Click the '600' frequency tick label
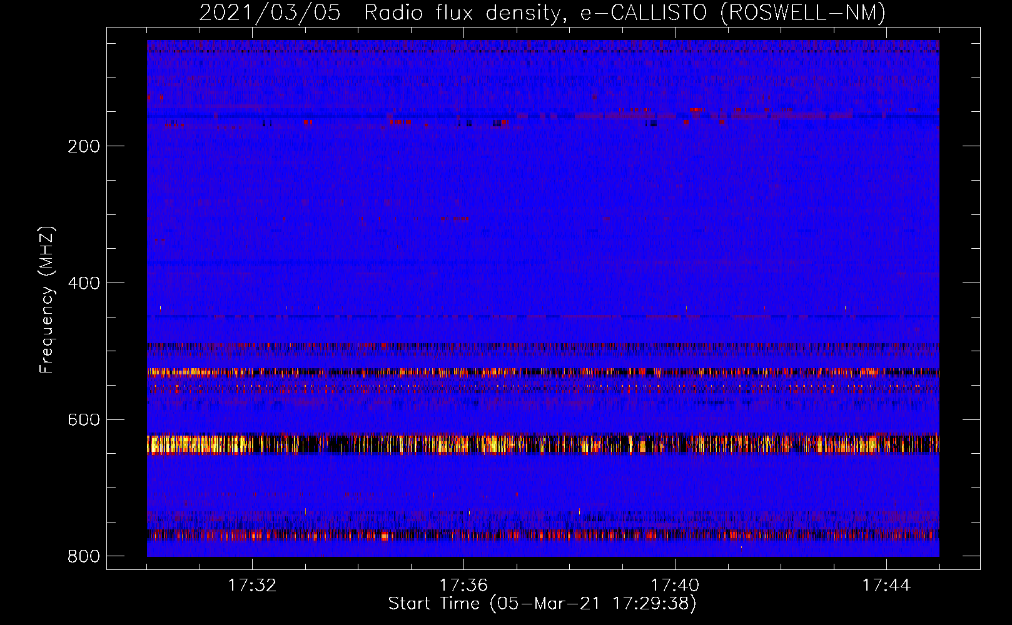 point(84,419)
